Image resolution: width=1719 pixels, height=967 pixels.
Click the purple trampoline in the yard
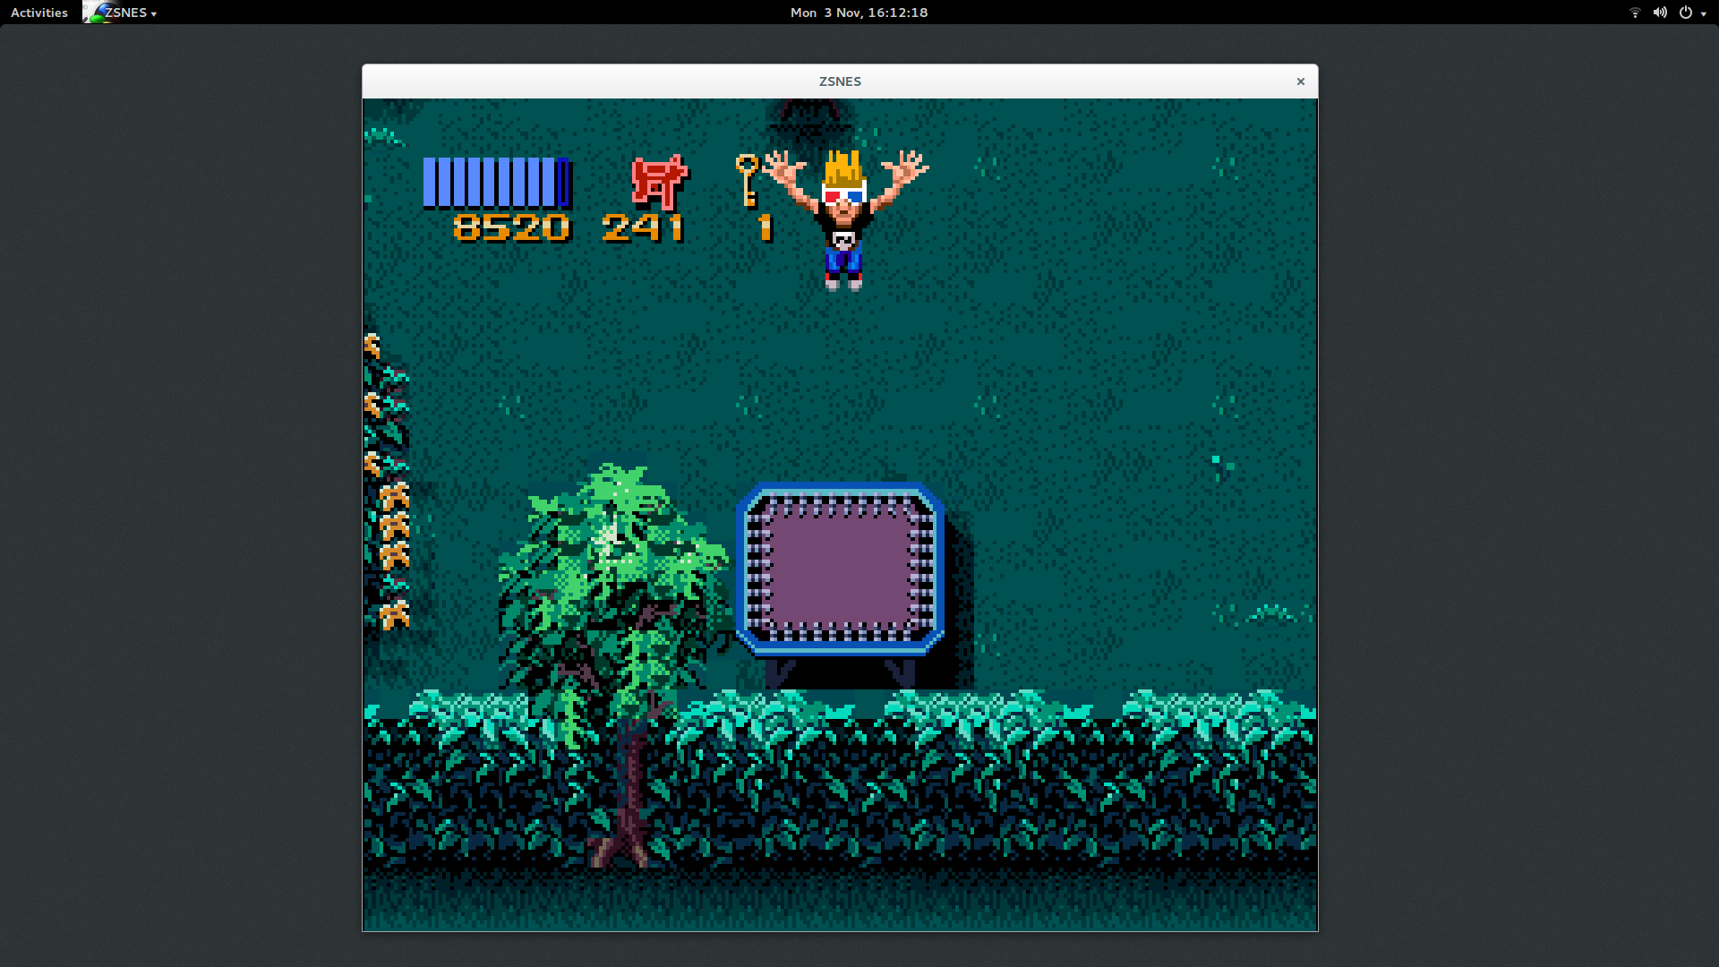click(840, 570)
